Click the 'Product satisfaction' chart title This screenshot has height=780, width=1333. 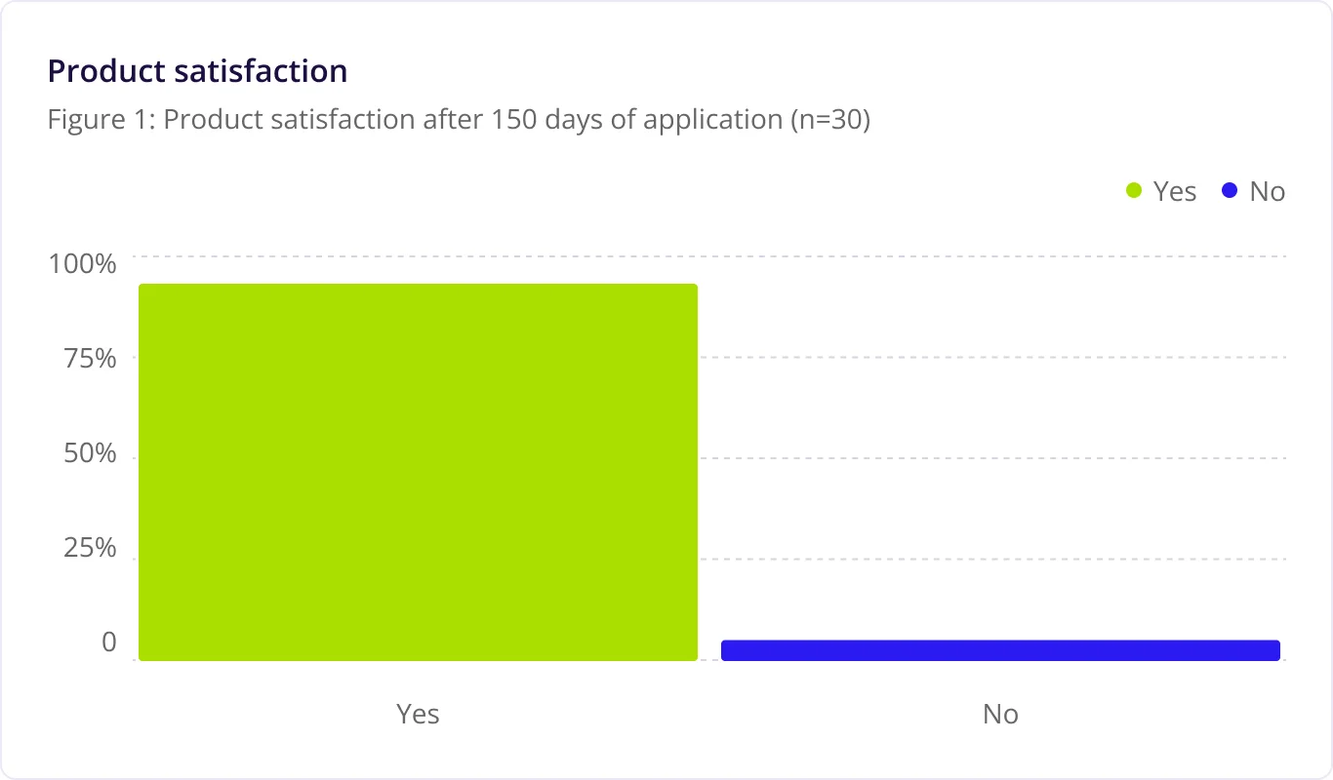pyautogui.click(x=197, y=71)
